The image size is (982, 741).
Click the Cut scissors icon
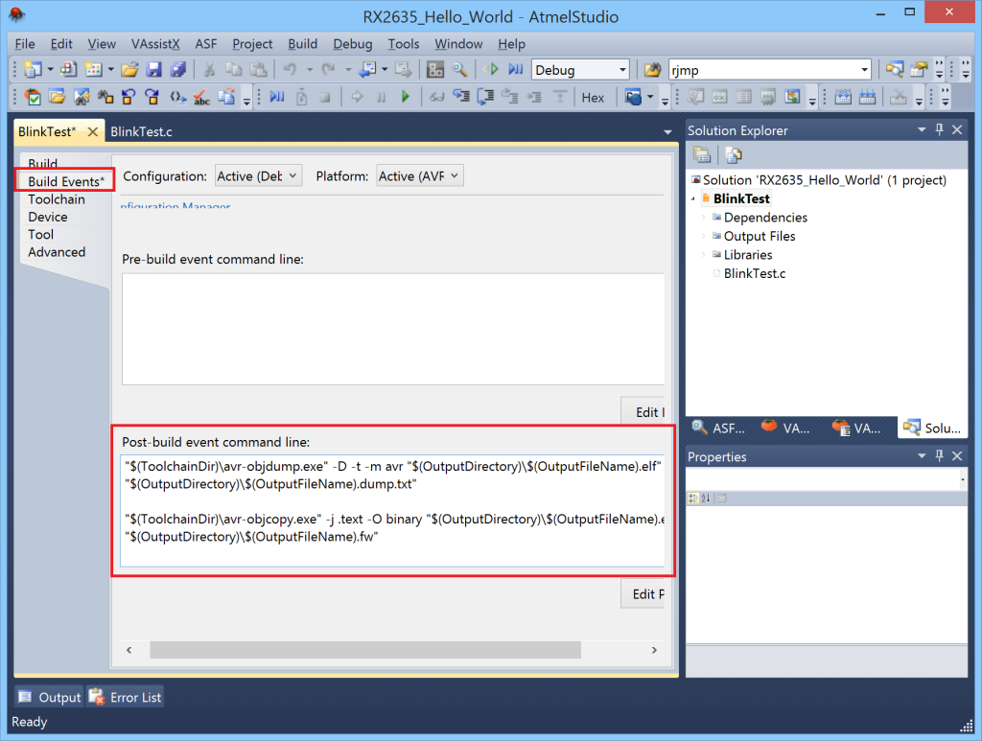pos(209,69)
